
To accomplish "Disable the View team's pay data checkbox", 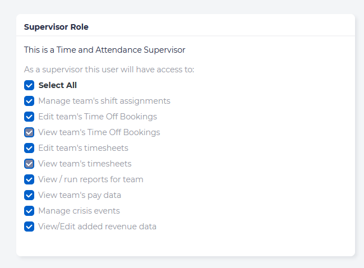I will pos(29,195).
